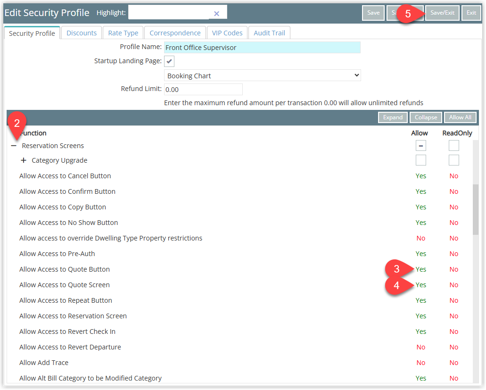Toggle Allow for override Dwelling Type restrictions

coord(420,239)
